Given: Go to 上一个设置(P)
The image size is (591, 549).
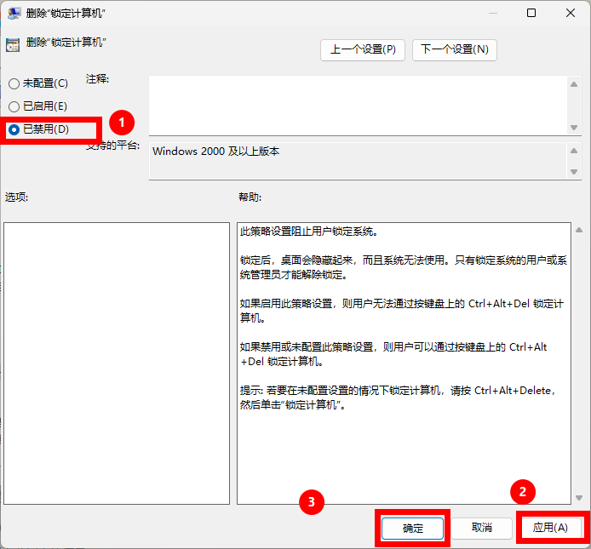Looking at the screenshot, I should tap(363, 49).
